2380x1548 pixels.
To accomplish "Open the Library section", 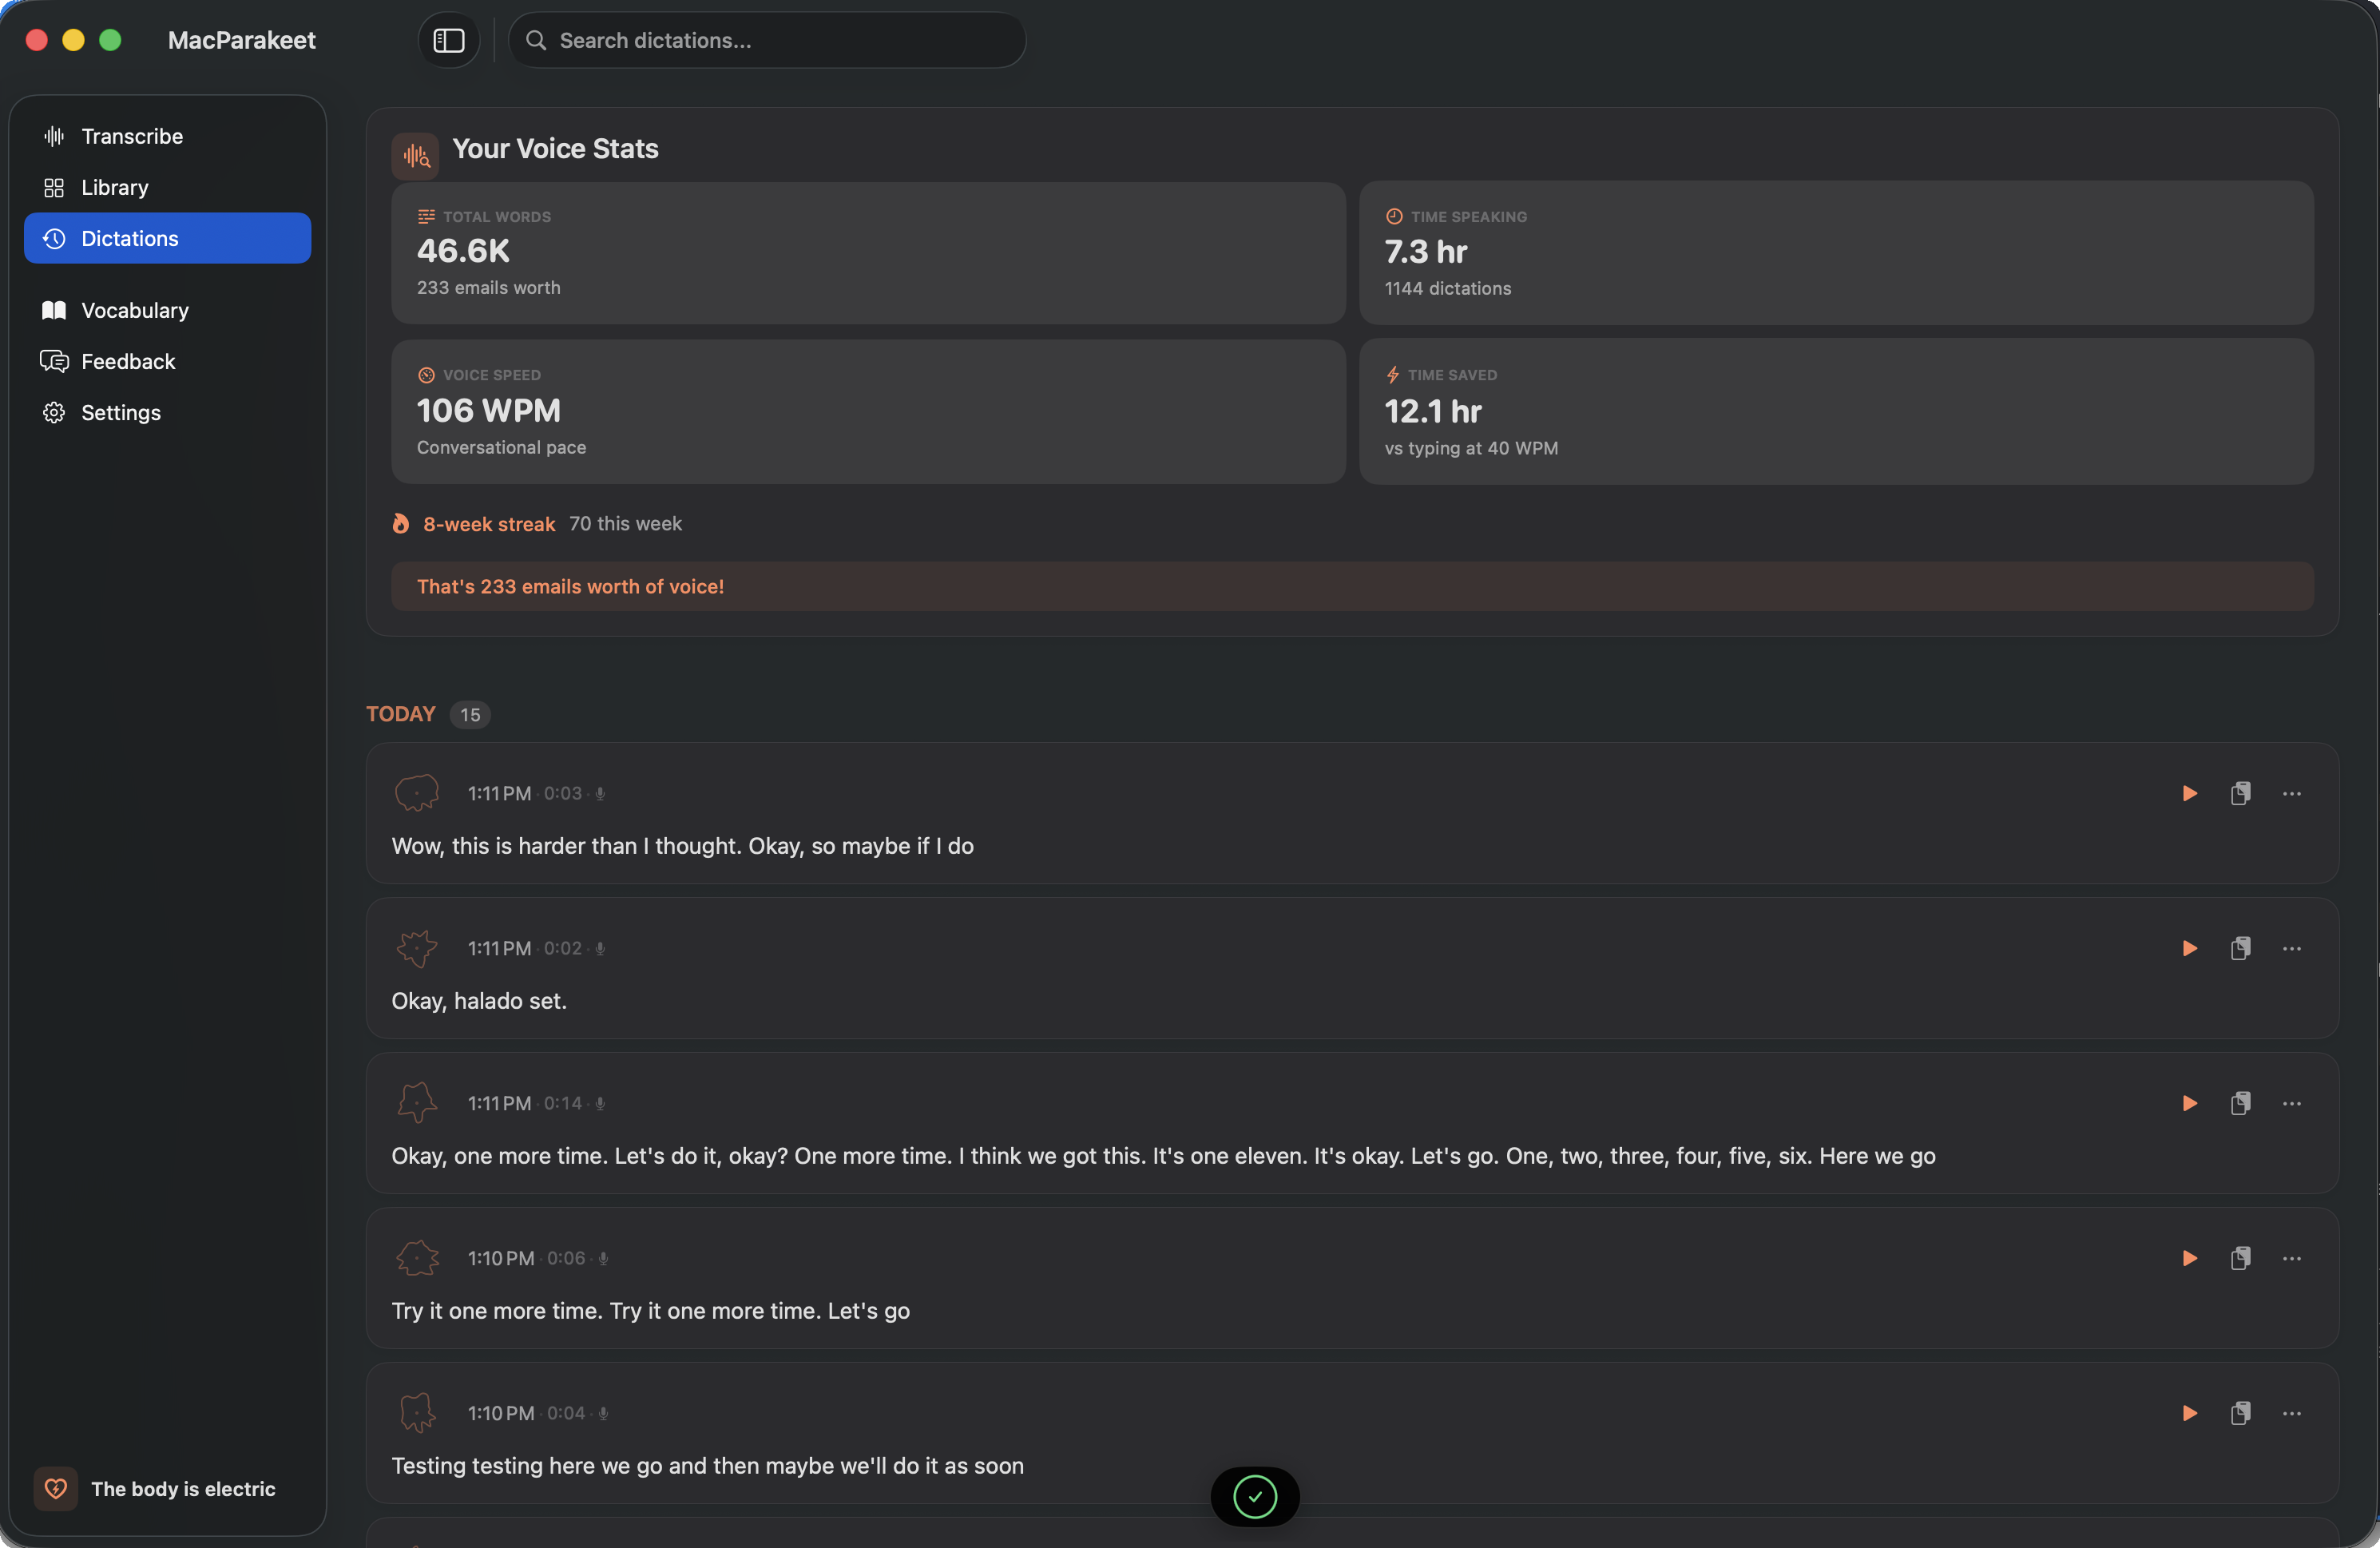I will tap(167, 187).
